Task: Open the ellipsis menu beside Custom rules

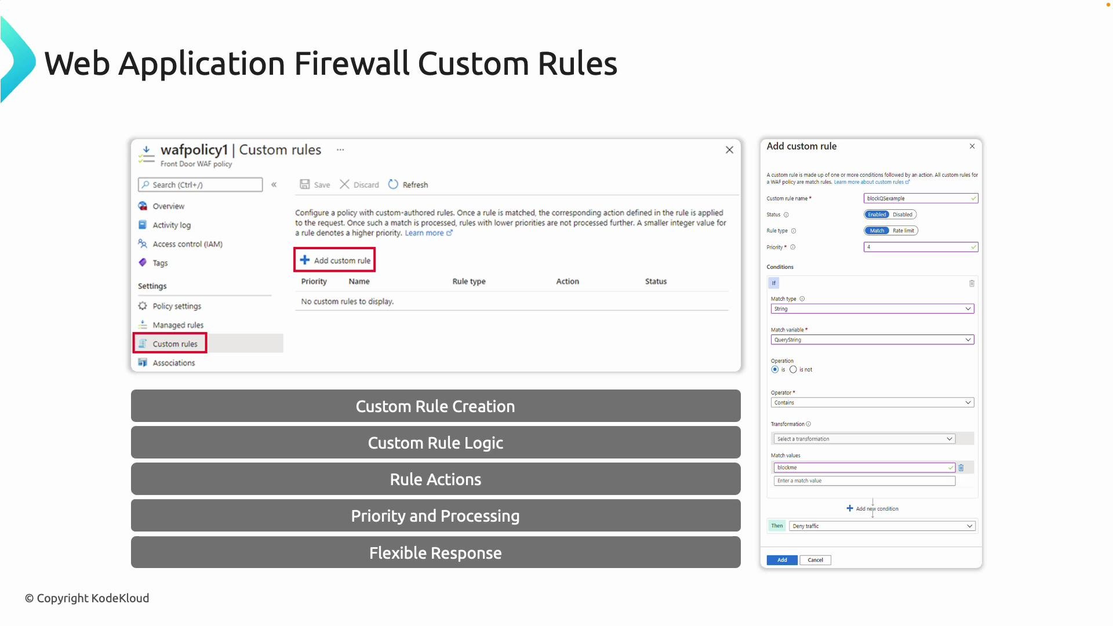Action: 340,150
